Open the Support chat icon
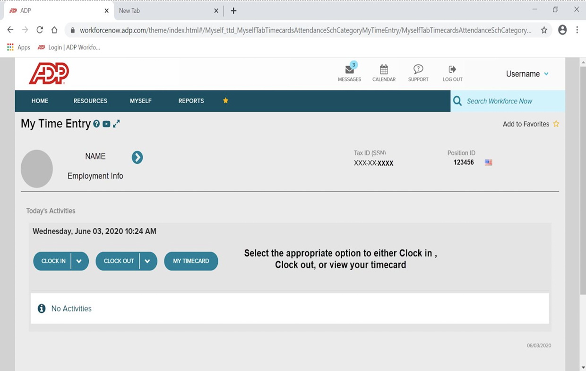The image size is (586, 371). pyautogui.click(x=418, y=69)
